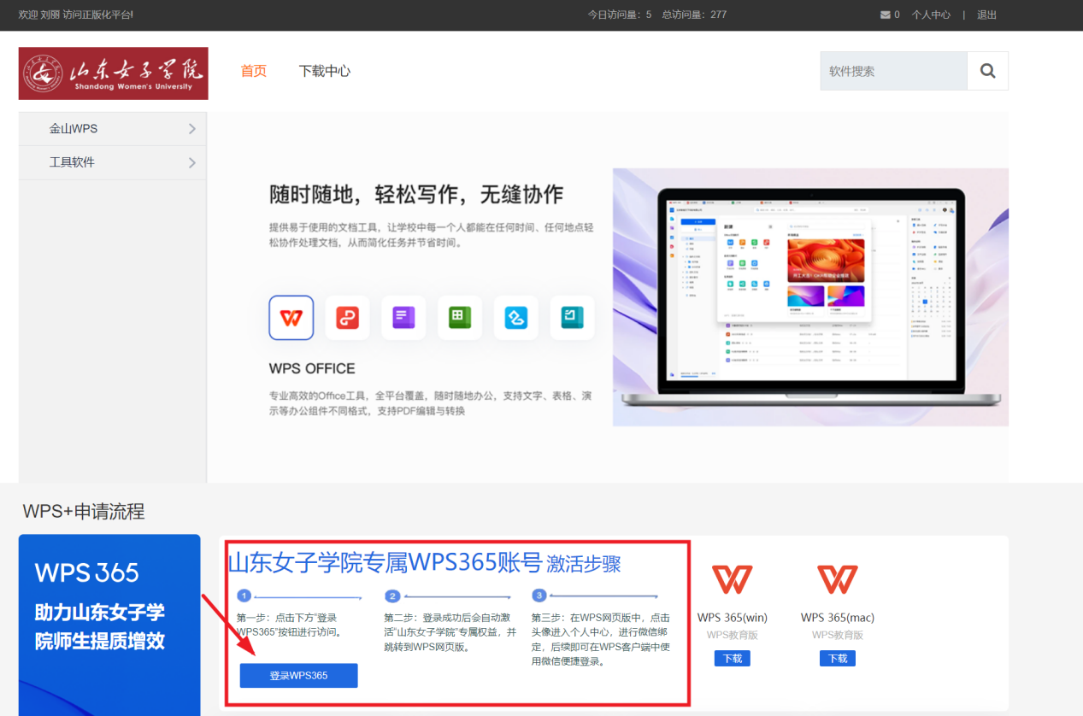This screenshot has height=716, width=1083.
Task: Go to the 首页 tab
Action: coord(254,71)
